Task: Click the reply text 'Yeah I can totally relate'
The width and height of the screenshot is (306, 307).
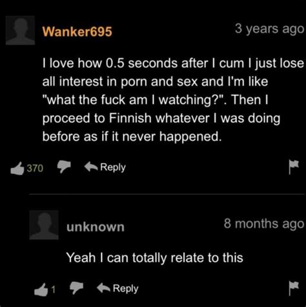Action: click(x=155, y=258)
